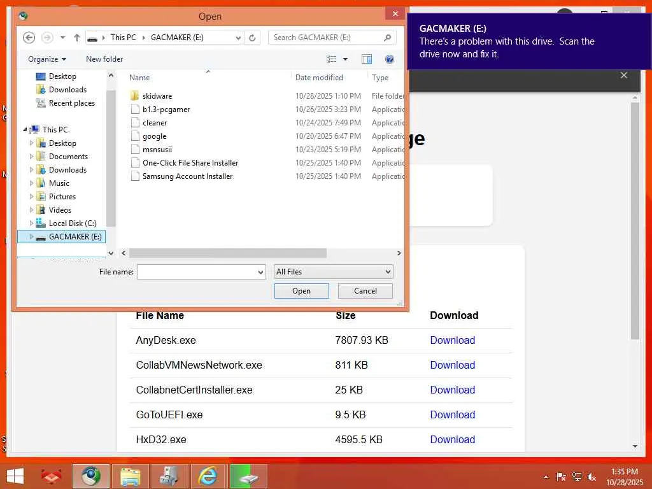Open the red taskbar app icon

52,476
